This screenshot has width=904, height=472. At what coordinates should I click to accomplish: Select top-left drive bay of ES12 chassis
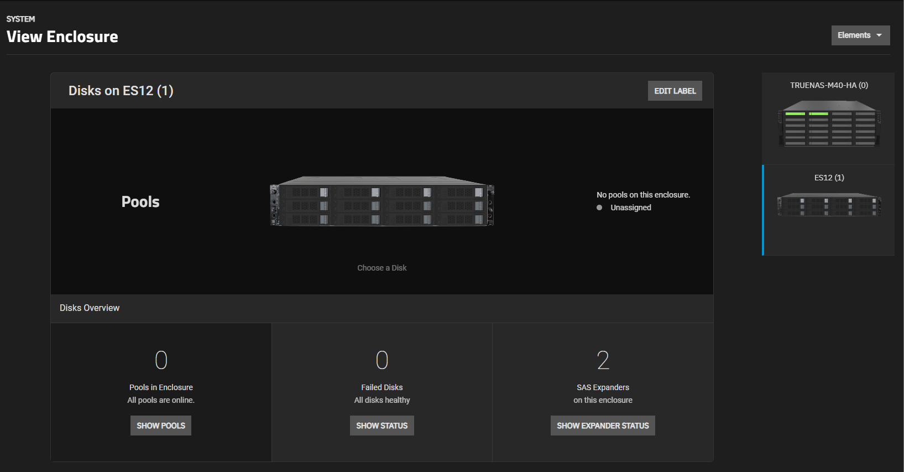[305, 193]
